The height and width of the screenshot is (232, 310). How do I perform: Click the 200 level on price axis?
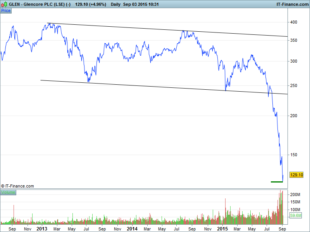294,116
